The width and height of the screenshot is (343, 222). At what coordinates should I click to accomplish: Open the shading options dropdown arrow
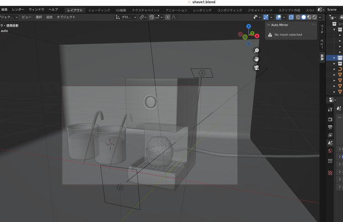click(x=320, y=17)
